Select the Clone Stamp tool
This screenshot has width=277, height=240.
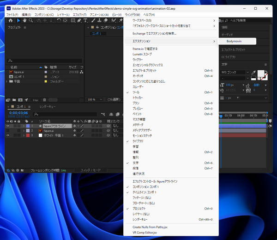(99, 20)
